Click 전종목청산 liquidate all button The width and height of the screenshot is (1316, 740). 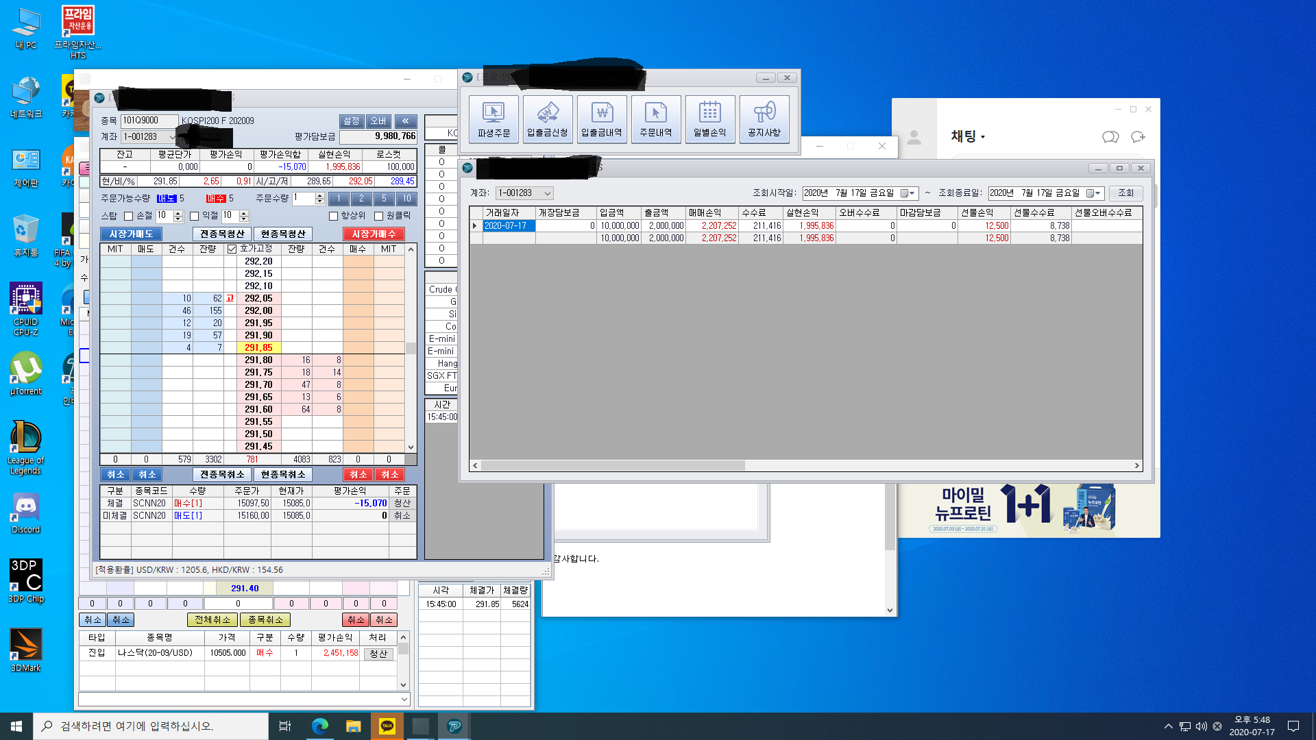[222, 234]
